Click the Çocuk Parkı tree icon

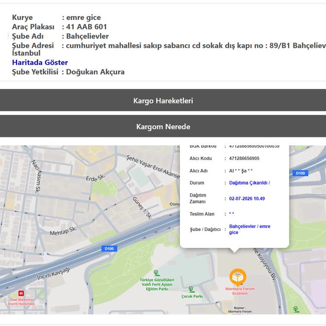click(191, 289)
